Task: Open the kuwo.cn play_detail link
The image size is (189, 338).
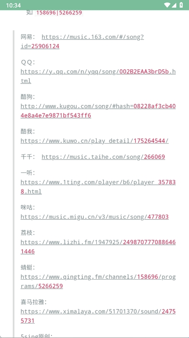Action: click(x=94, y=141)
